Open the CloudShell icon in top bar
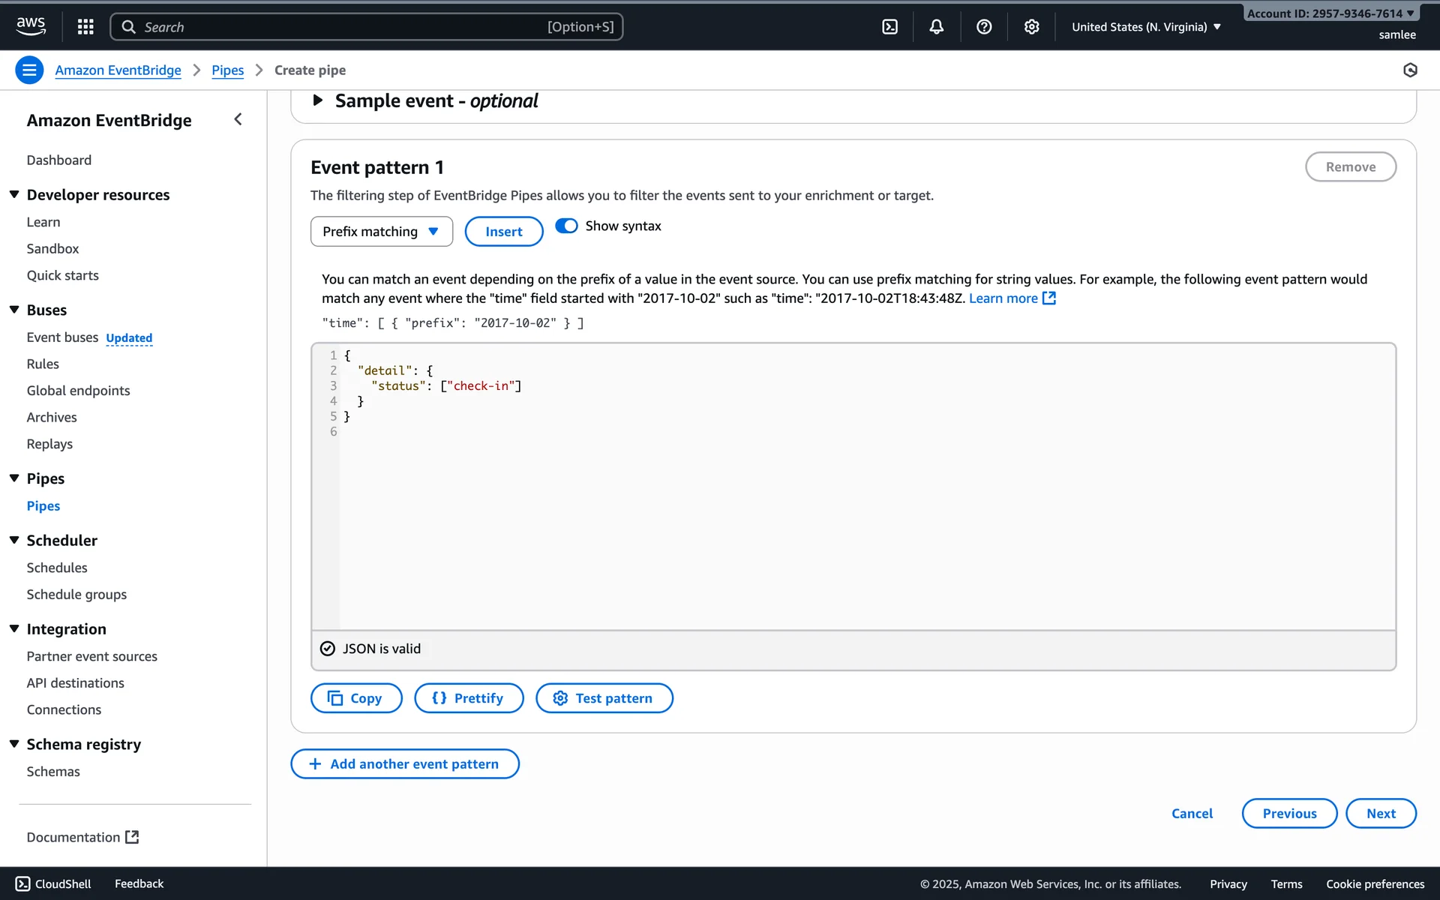Image resolution: width=1440 pixels, height=900 pixels. tap(889, 27)
